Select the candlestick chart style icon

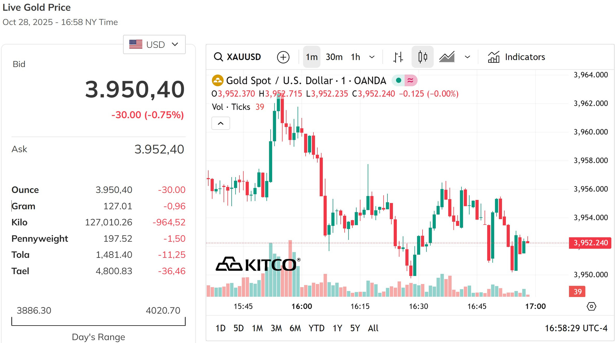423,57
